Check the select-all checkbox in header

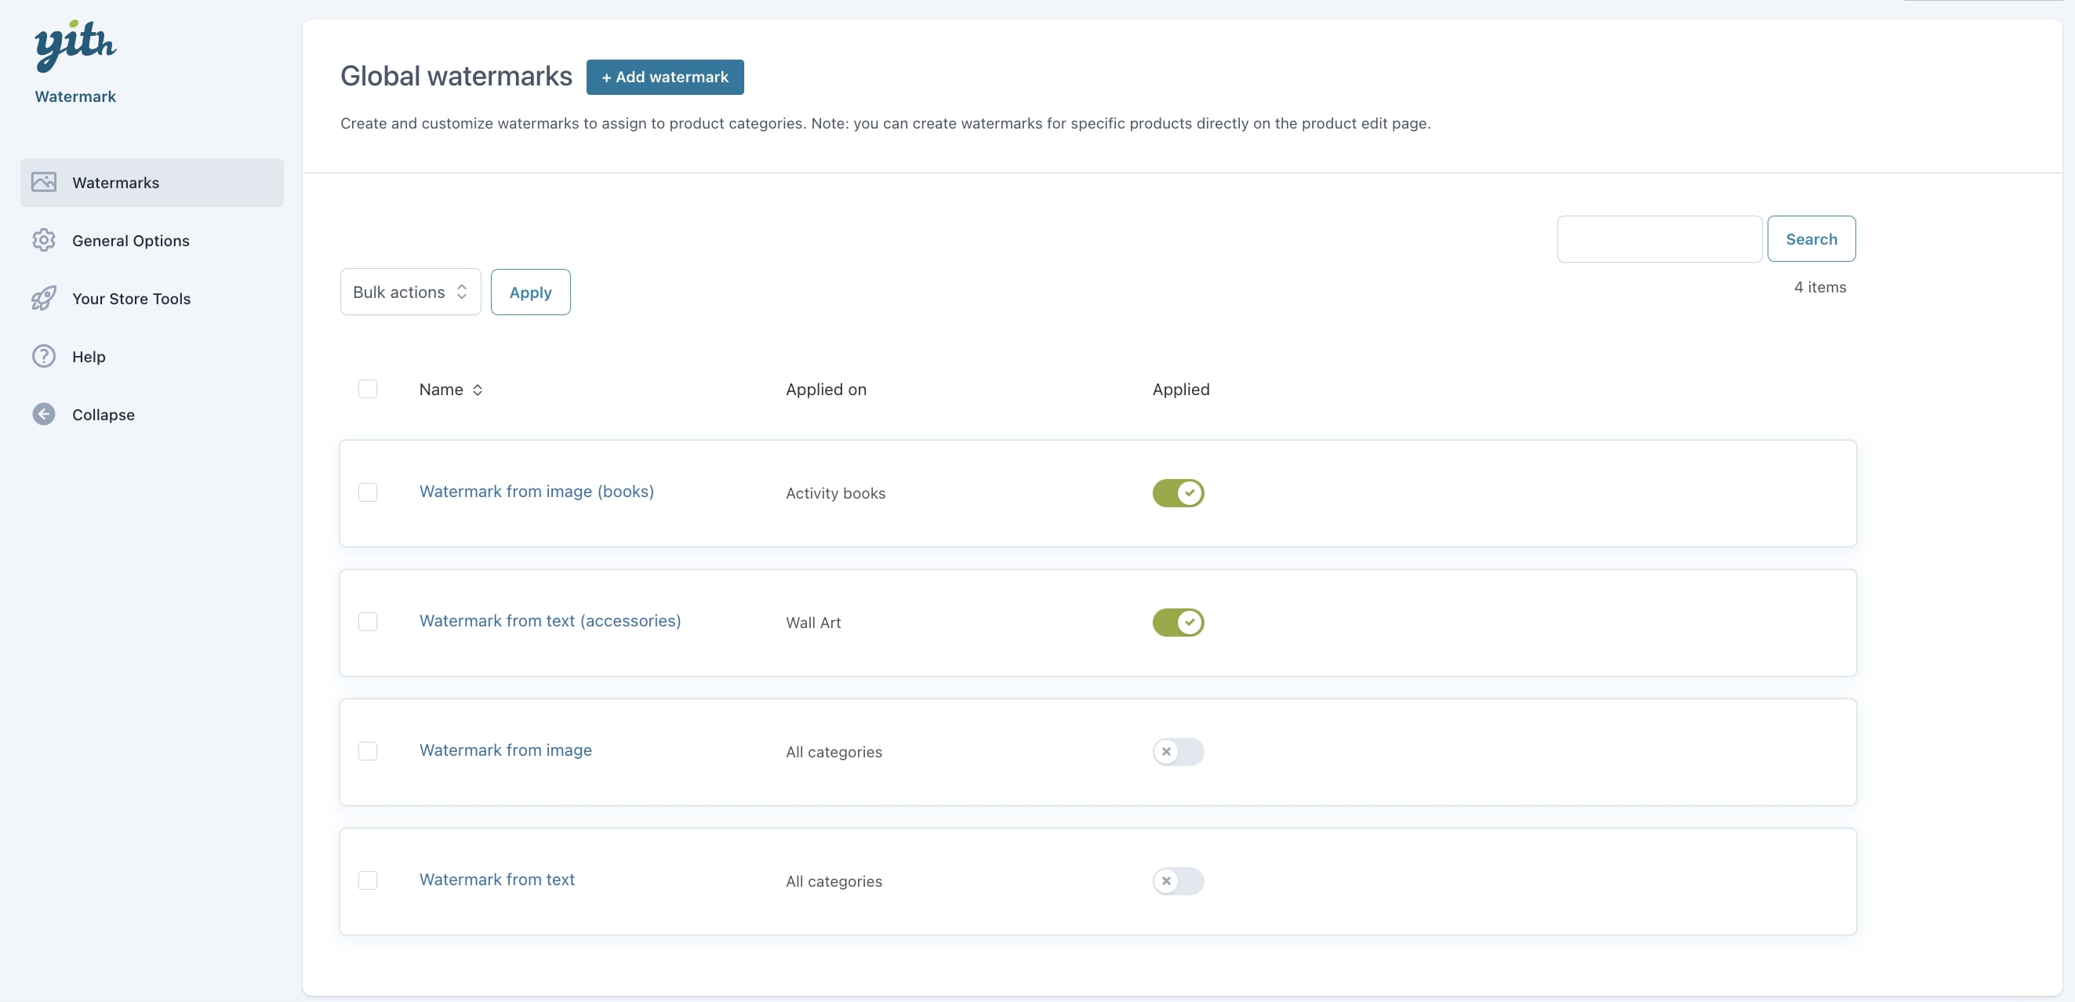click(367, 389)
